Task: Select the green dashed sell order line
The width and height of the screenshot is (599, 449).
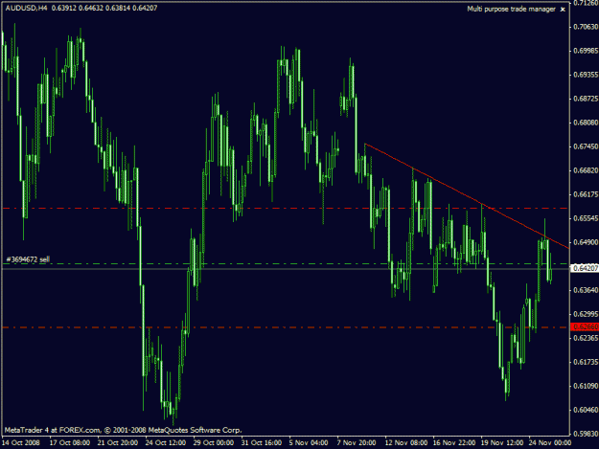Action: (286, 263)
